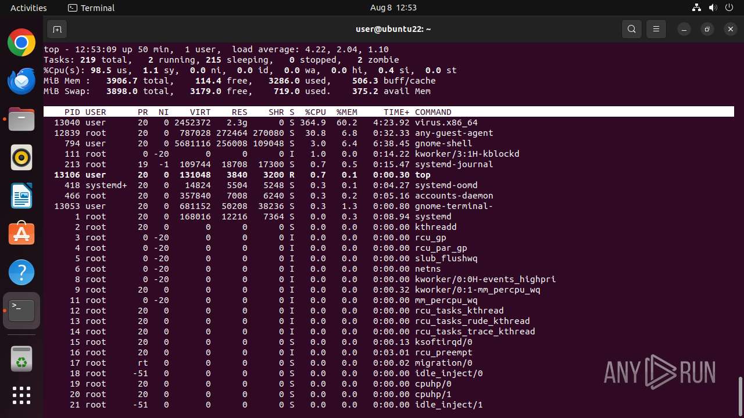This screenshot has height=418, width=744.
Task: Show Applications grid in the dock
Action: click(22, 395)
